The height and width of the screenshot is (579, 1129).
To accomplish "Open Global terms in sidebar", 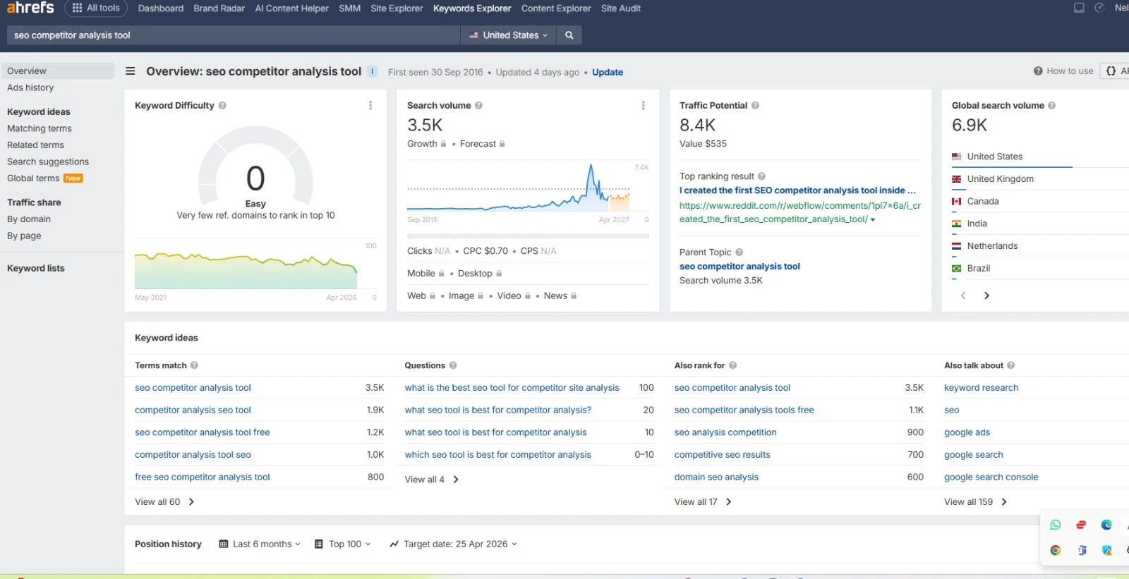I will [33, 178].
